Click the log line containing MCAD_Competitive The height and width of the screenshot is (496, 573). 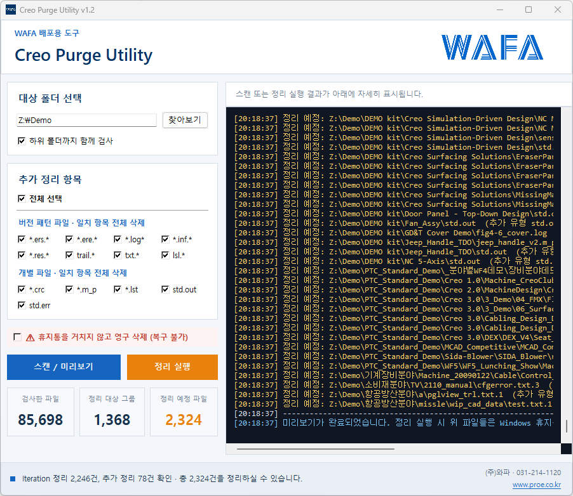[393, 347]
